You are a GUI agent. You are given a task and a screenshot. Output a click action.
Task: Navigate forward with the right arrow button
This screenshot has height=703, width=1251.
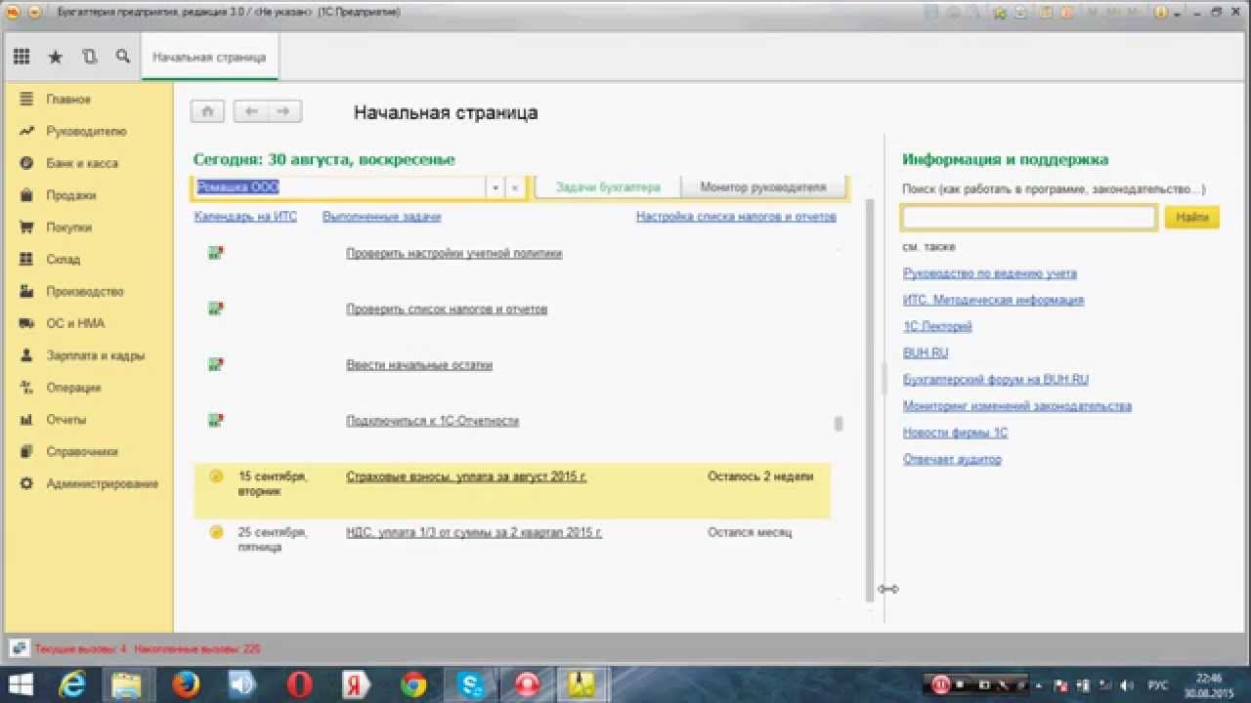(284, 111)
